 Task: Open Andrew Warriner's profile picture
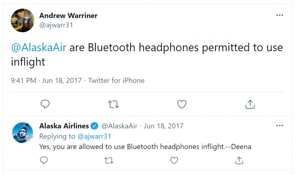click(x=23, y=21)
